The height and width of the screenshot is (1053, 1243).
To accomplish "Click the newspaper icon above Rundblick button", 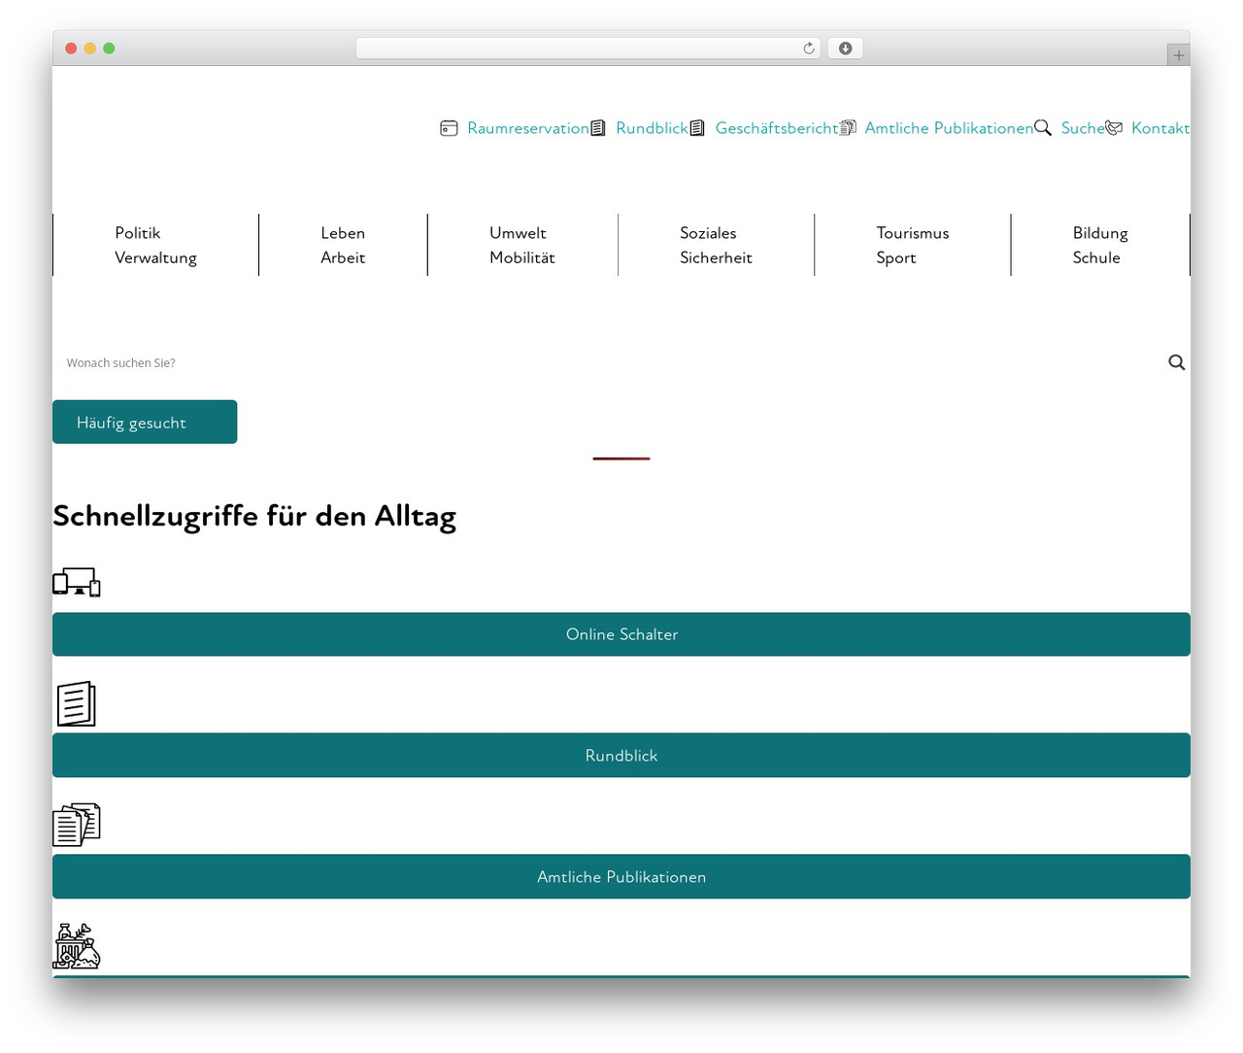I will point(77,703).
